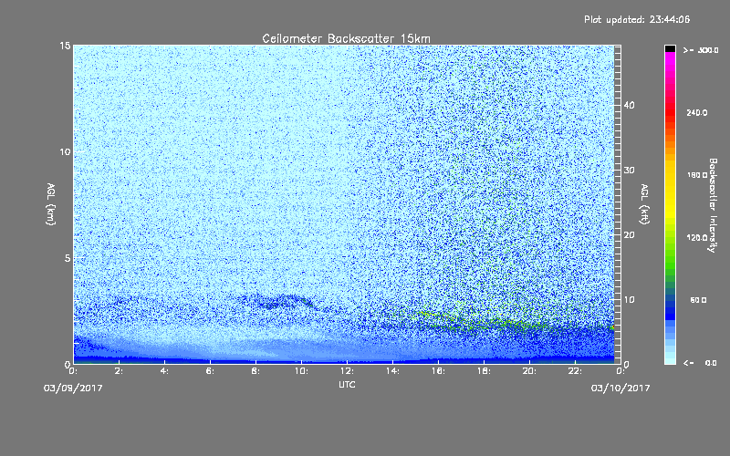Click the end date 03/10/2017 label

(620, 389)
